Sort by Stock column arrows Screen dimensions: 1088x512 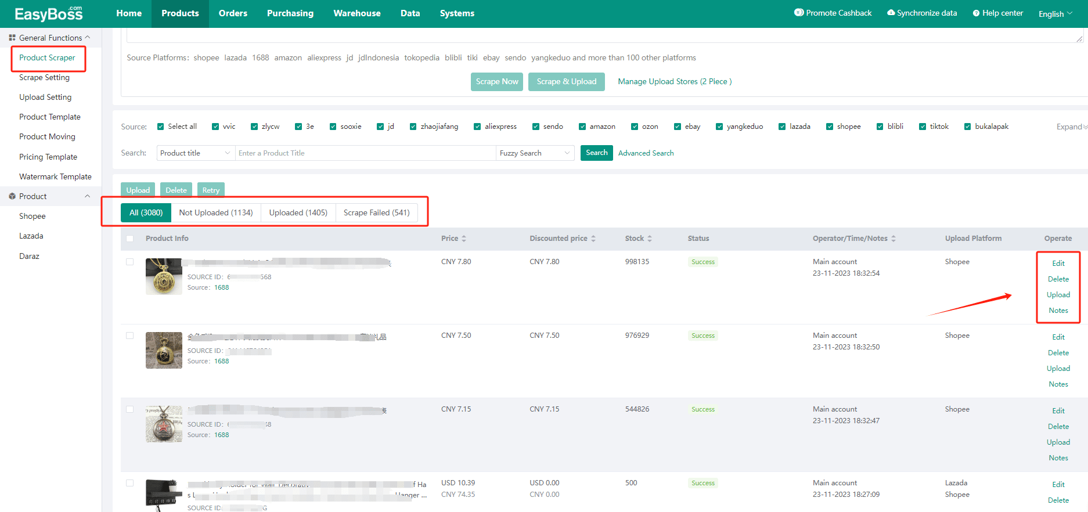(x=650, y=239)
